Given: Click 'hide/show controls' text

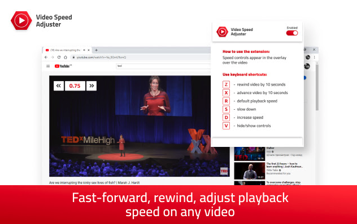Looking at the screenshot, I should tap(254, 126).
